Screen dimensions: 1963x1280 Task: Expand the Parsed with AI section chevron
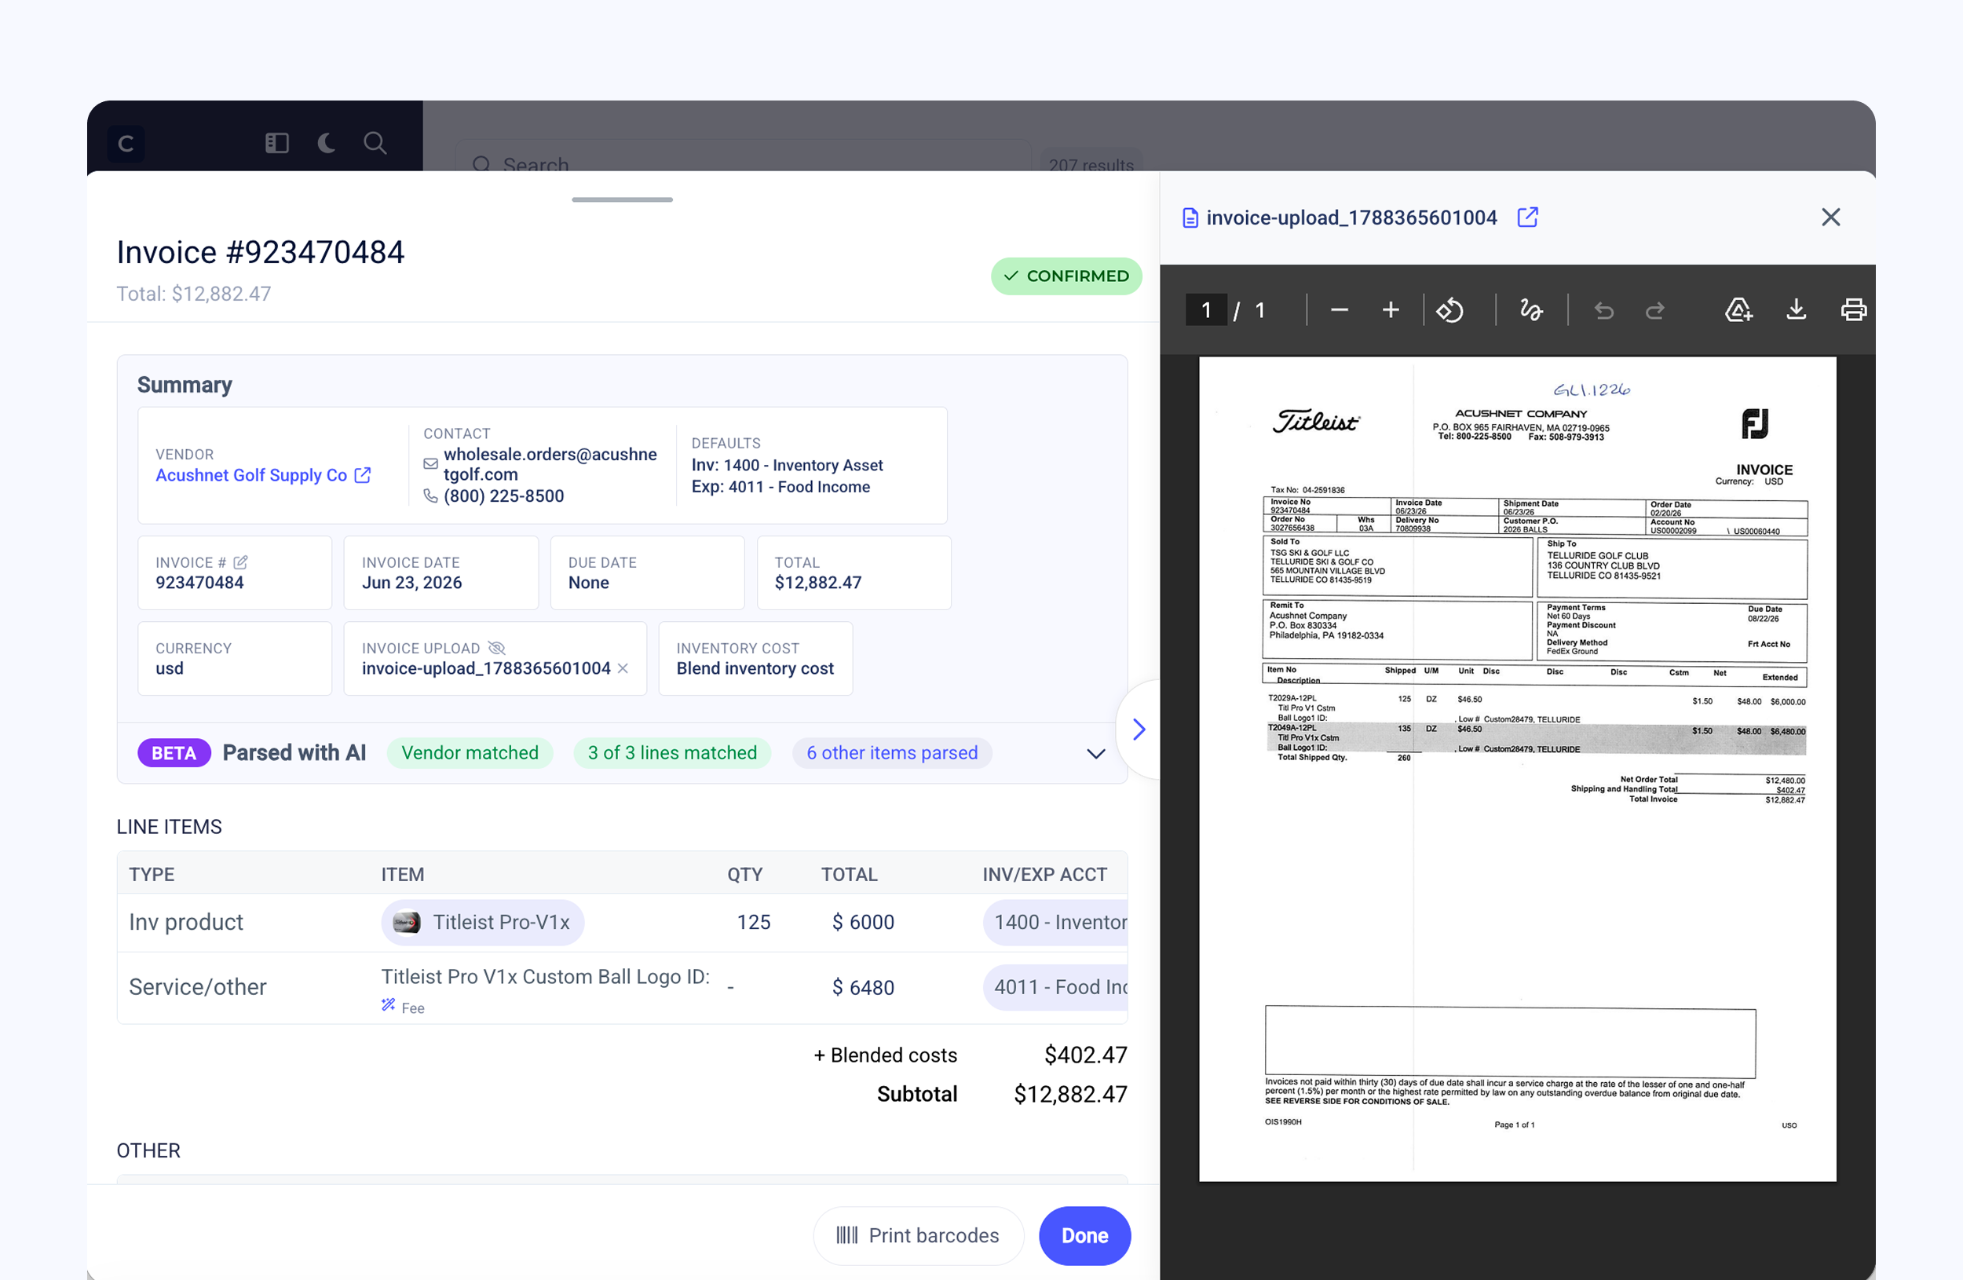click(1095, 753)
